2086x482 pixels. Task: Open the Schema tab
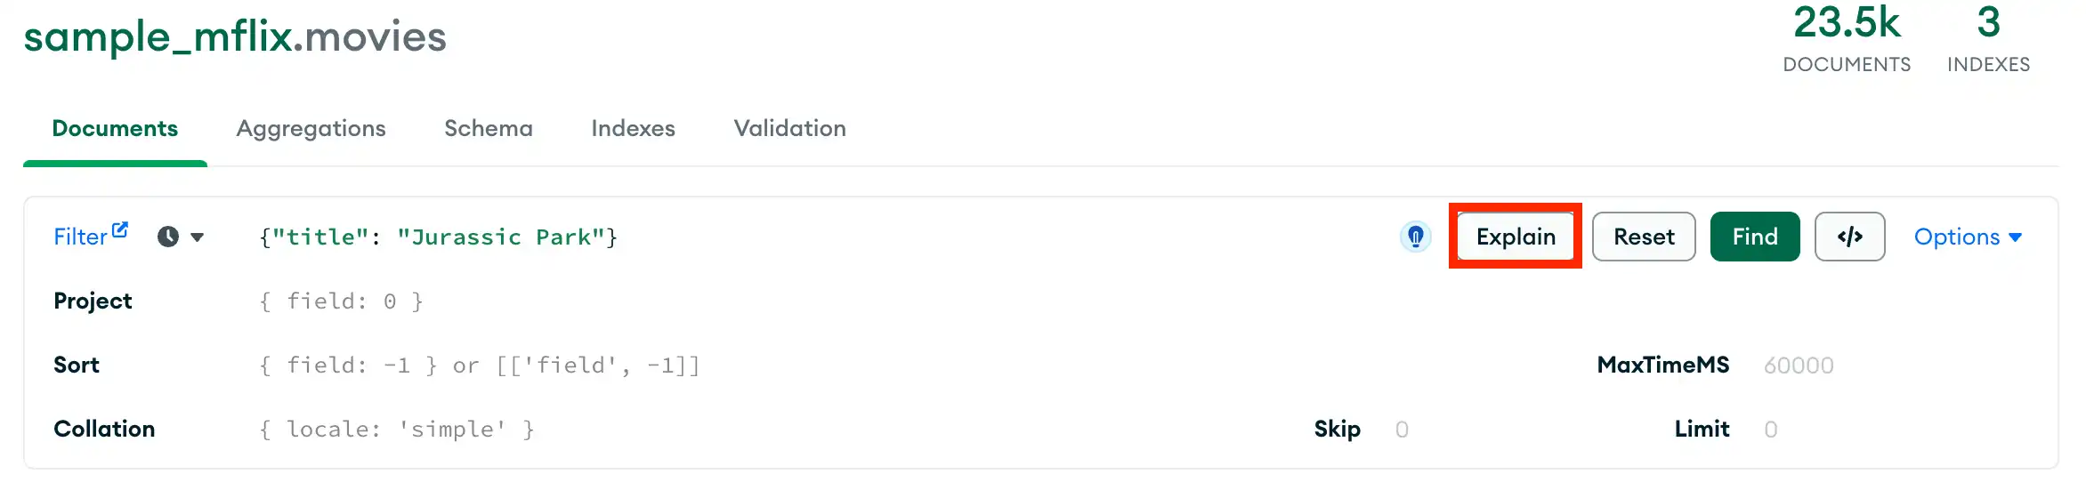coord(489,128)
